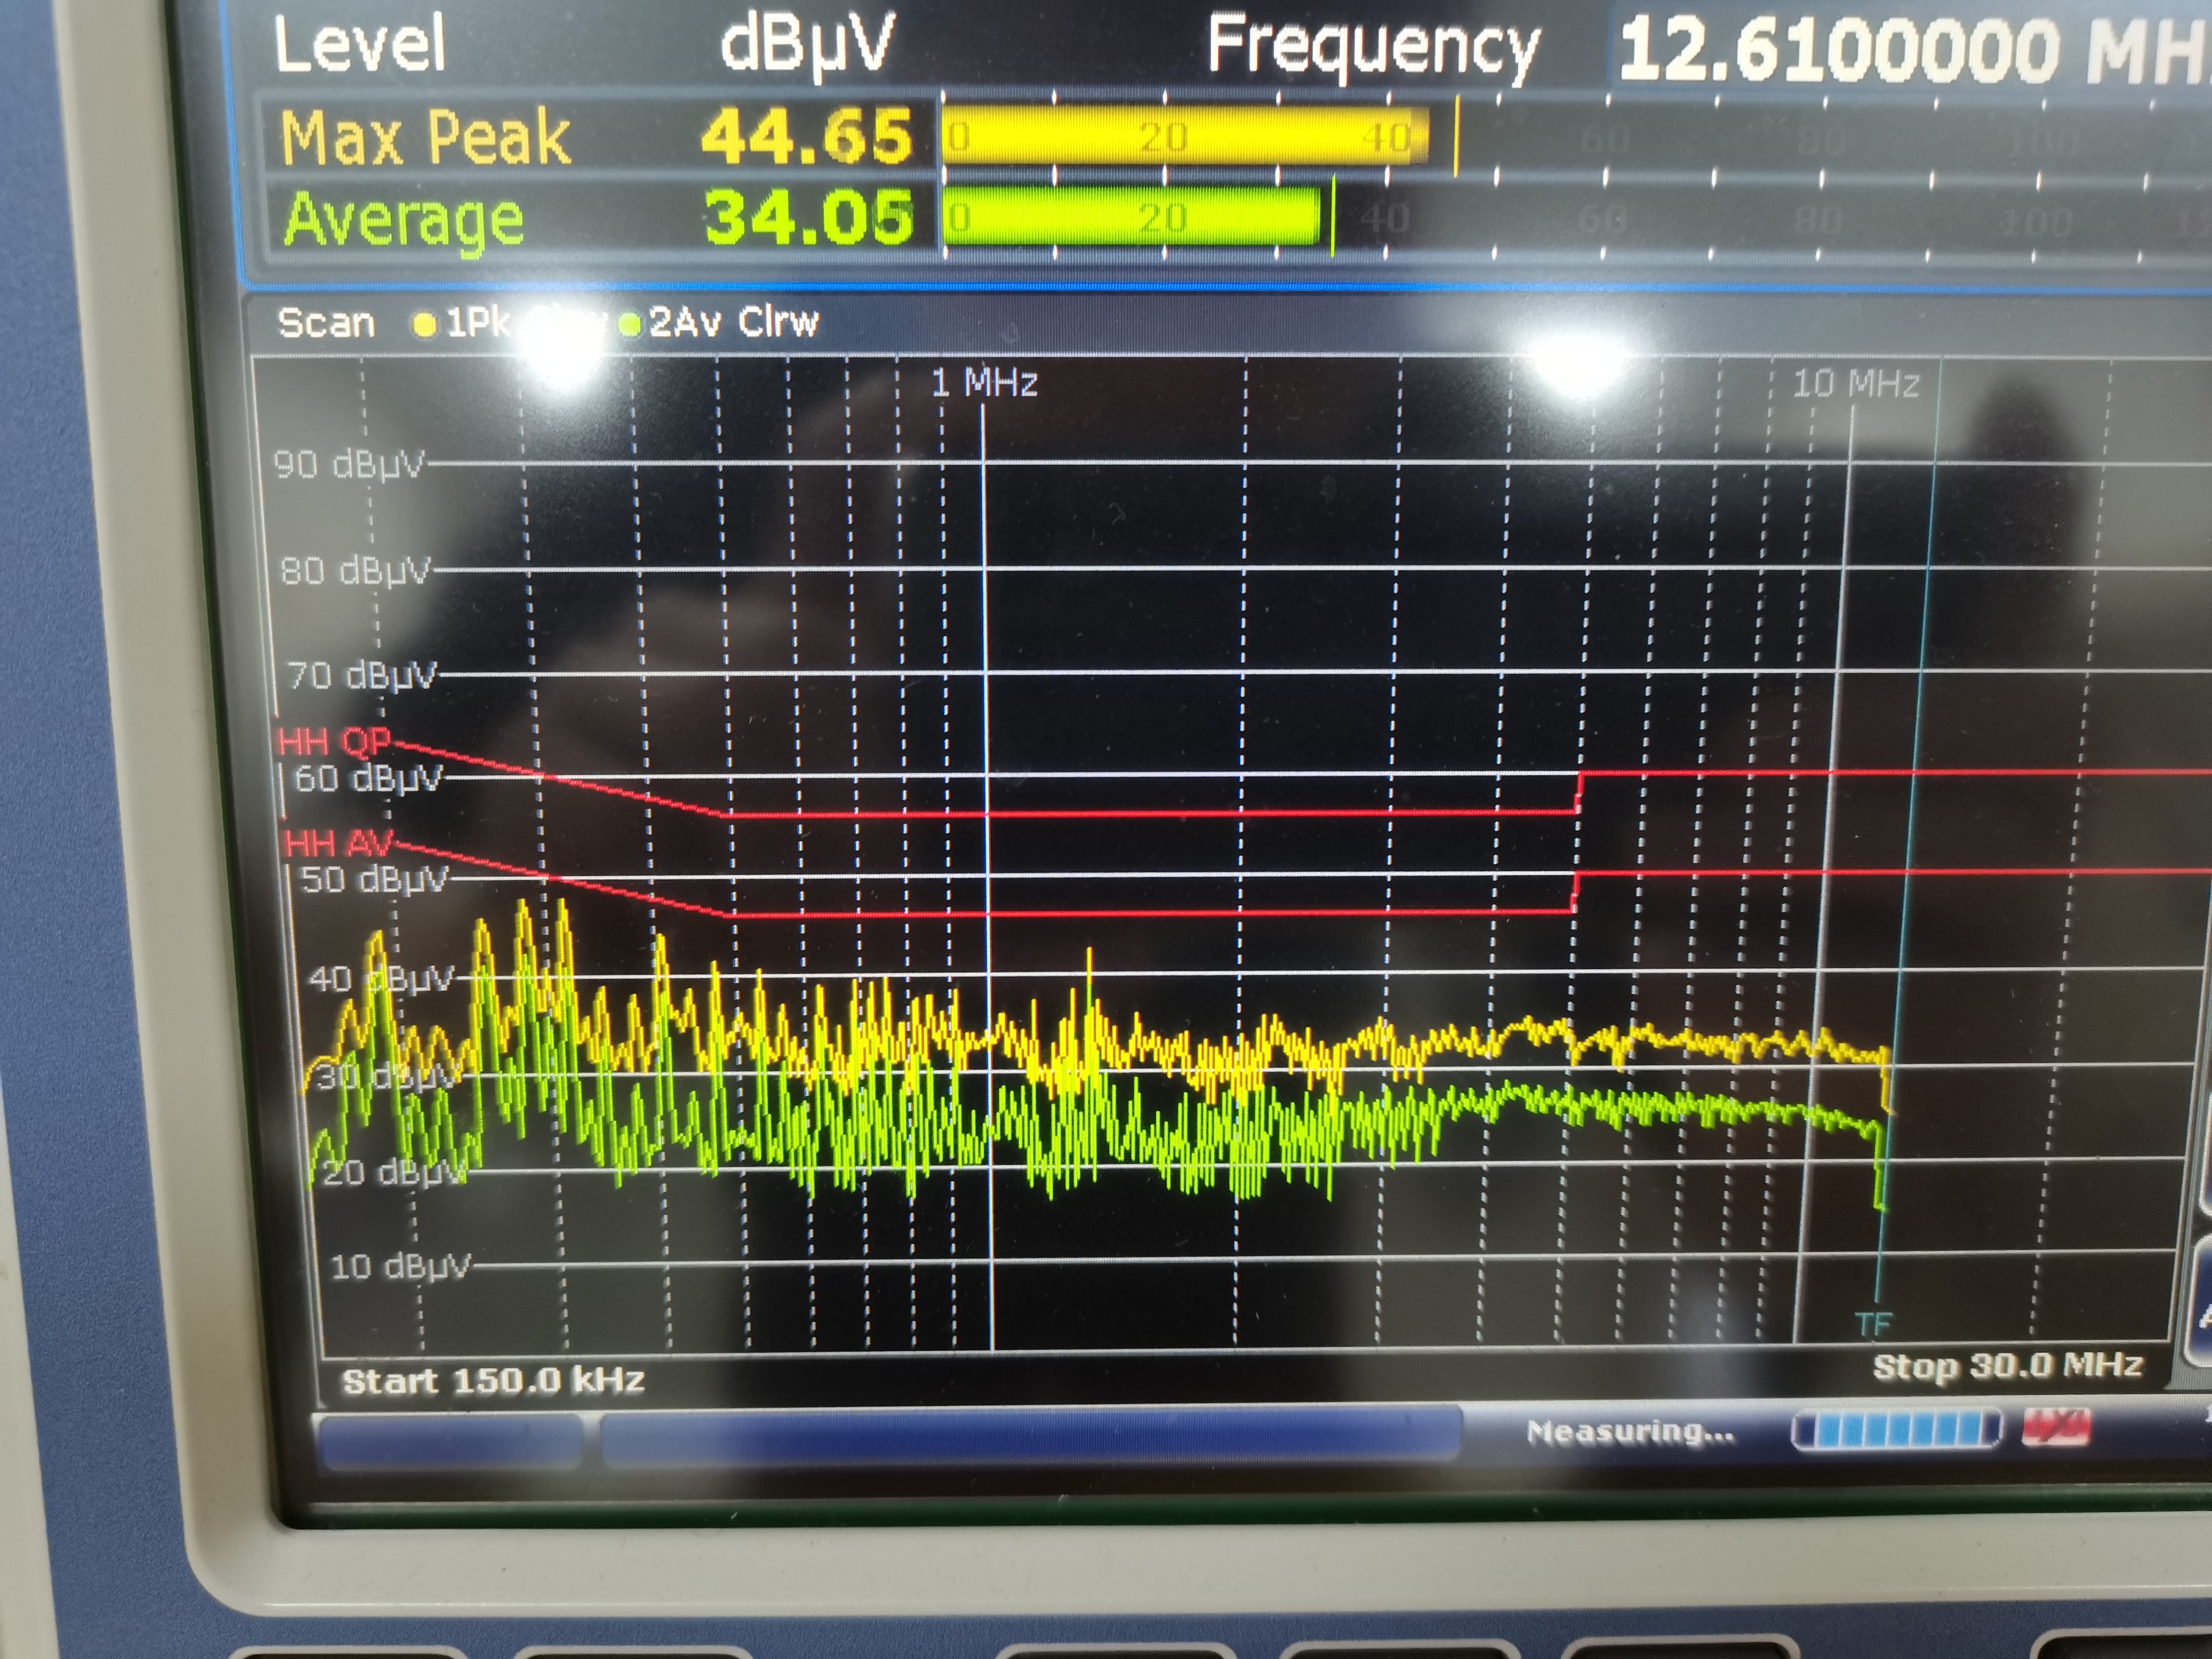Click the HH QP limit line label
Screen dimensions: 2212x1659
point(334,742)
